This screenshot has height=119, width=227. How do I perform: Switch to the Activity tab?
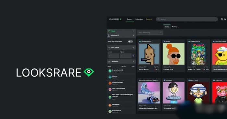pos(174,27)
